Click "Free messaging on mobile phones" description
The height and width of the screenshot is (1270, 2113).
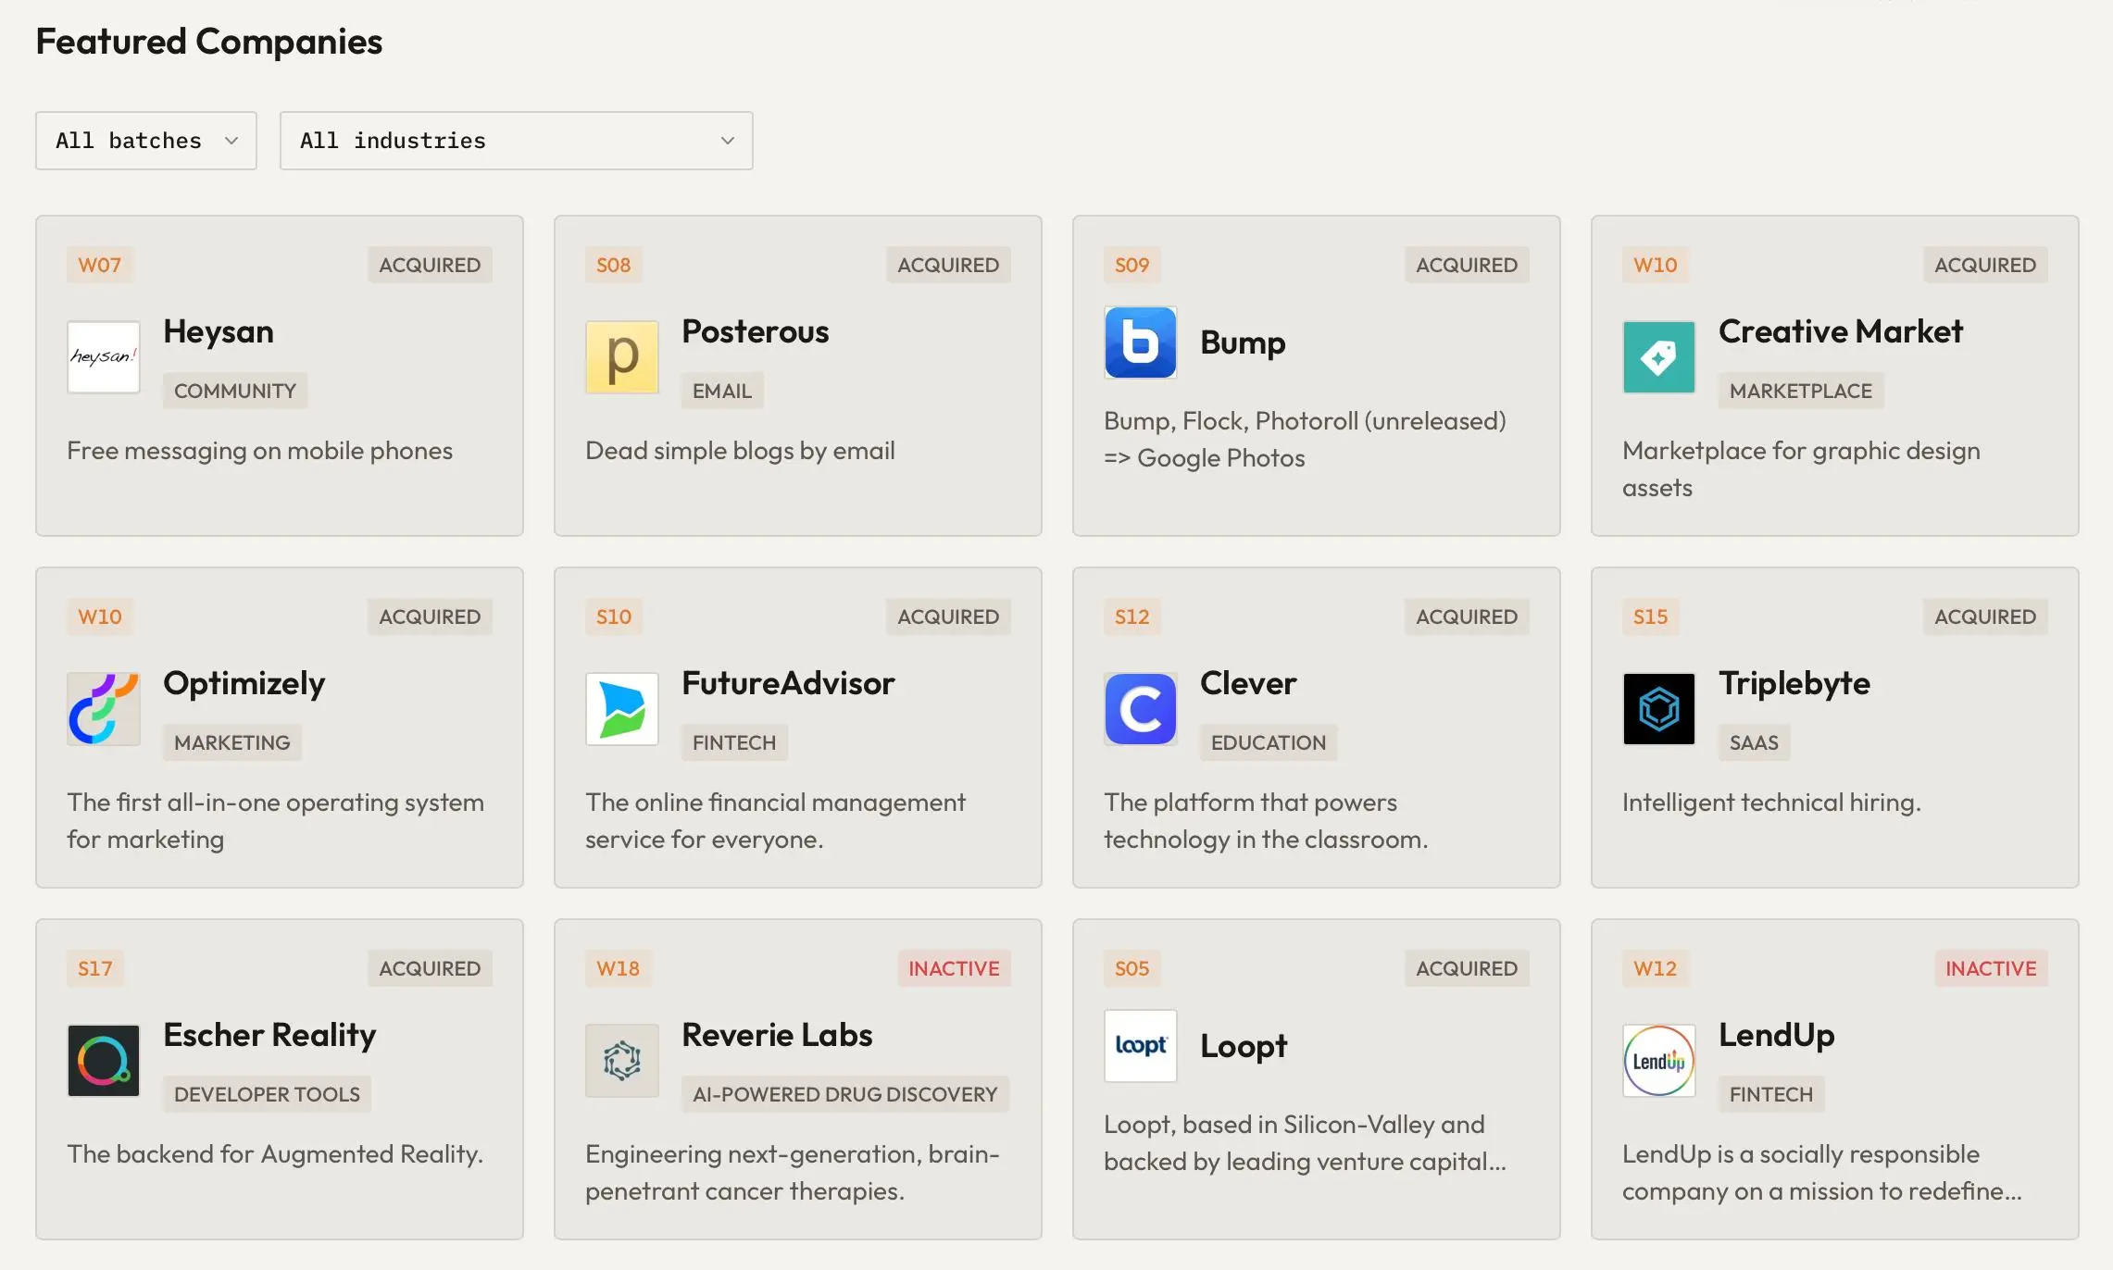(x=260, y=451)
